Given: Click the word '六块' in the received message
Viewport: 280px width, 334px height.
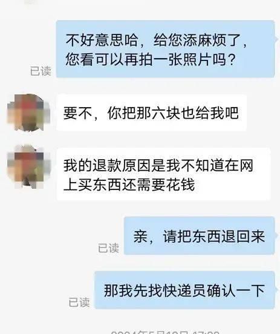Looking at the screenshot, I should click(166, 113).
